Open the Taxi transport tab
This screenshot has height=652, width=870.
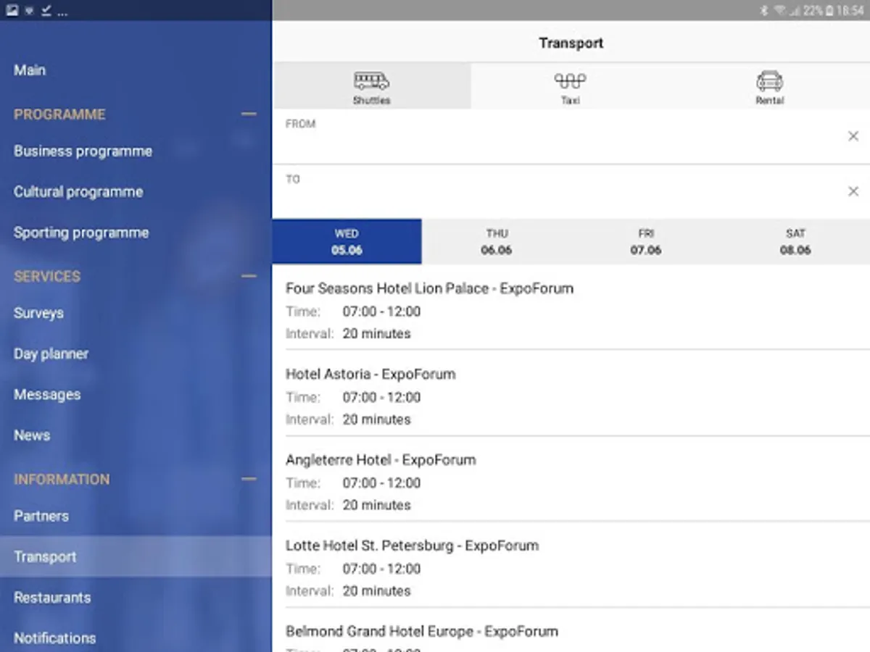click(x=571, y=86)
